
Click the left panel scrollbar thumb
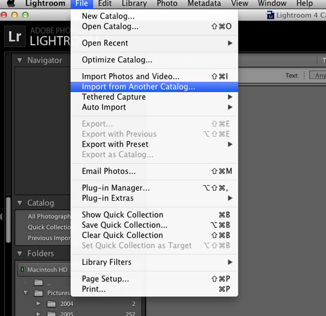pyautogui.click(x=9, y=220)
